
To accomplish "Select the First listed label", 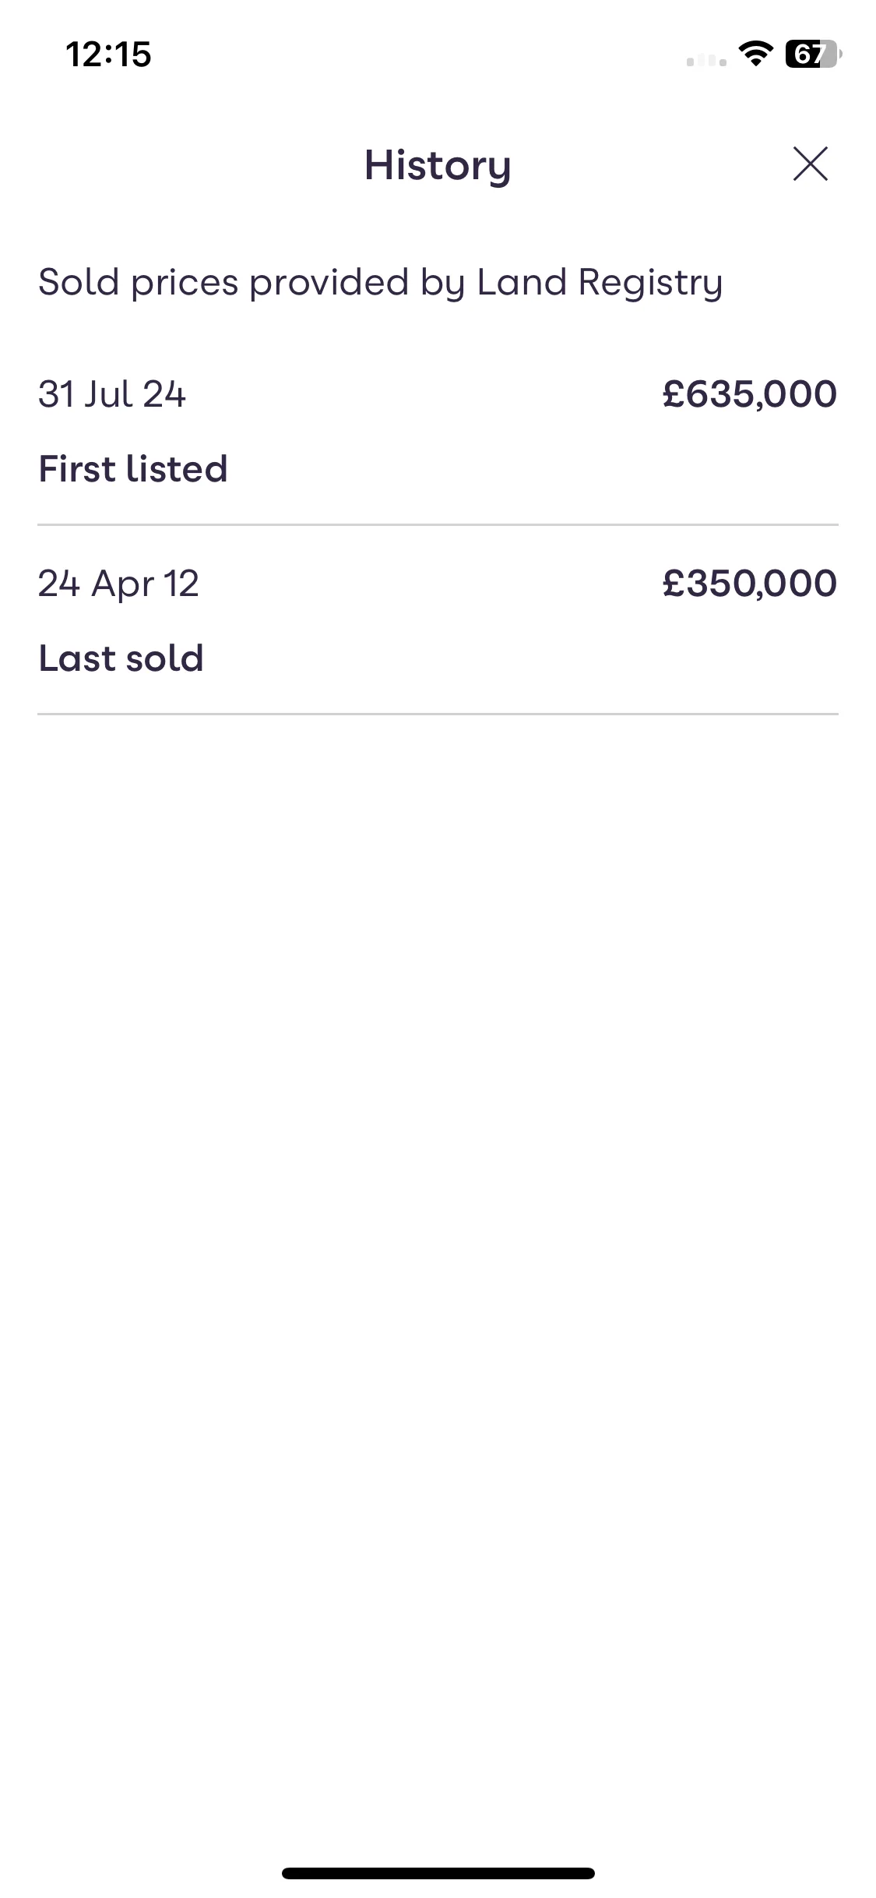I will click(133, 468).
